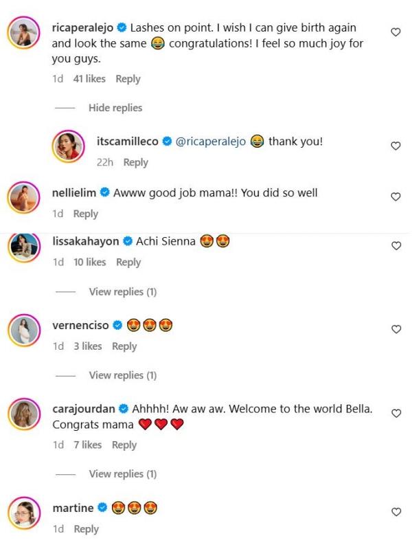Screen dimensions: 412x547
Task: View nellielim's profile photo
Action: 26,198
